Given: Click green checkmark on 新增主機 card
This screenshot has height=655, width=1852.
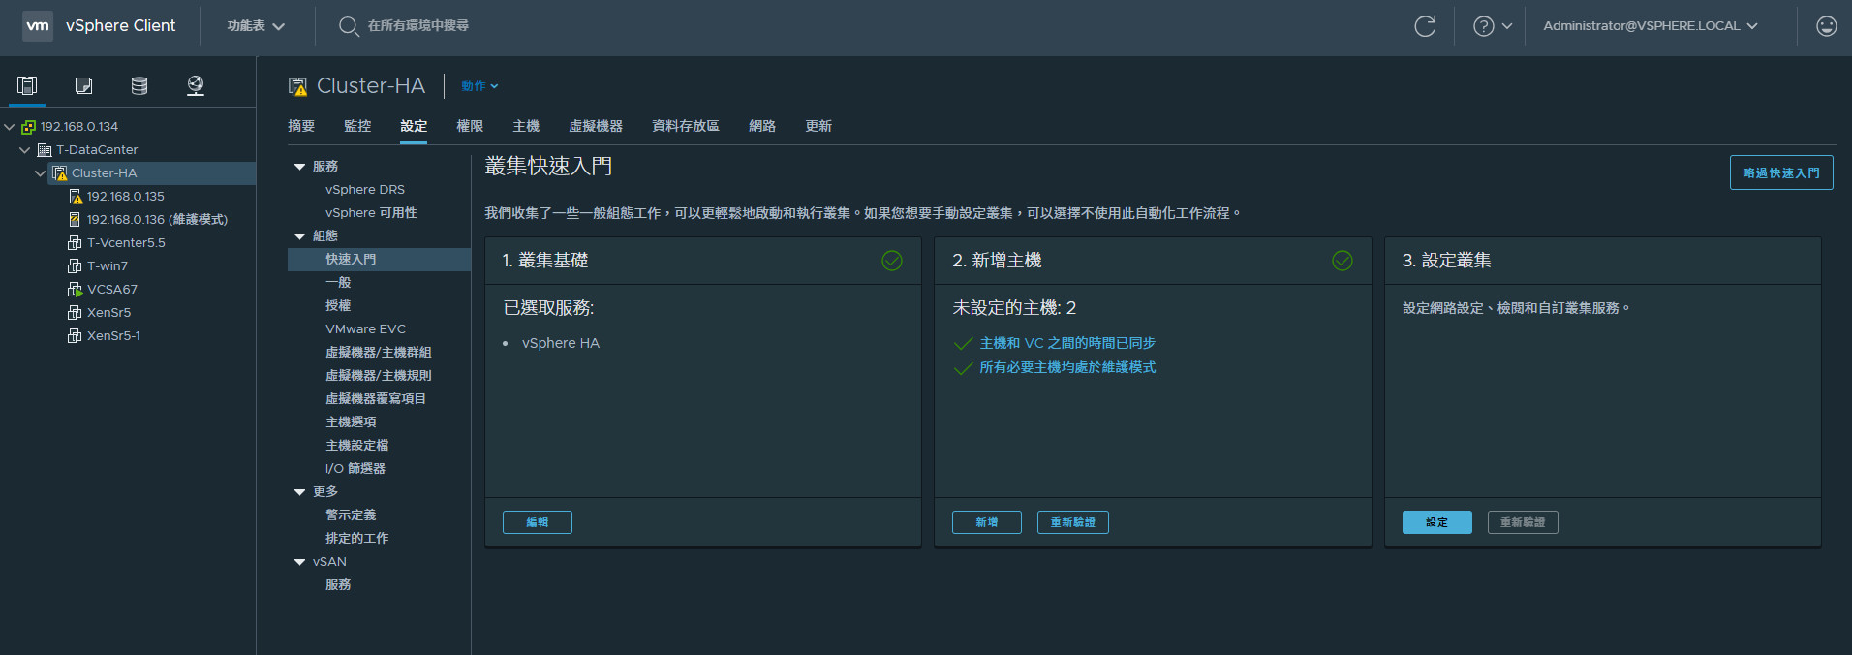Looking at the screenshot, I should [x=1343, y=261].
